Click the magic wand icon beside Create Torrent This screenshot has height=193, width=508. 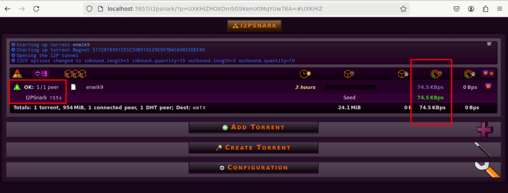(483, 149)
